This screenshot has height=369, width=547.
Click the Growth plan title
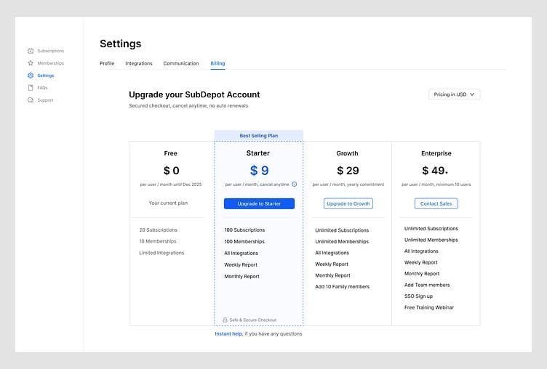click(347, 153)
